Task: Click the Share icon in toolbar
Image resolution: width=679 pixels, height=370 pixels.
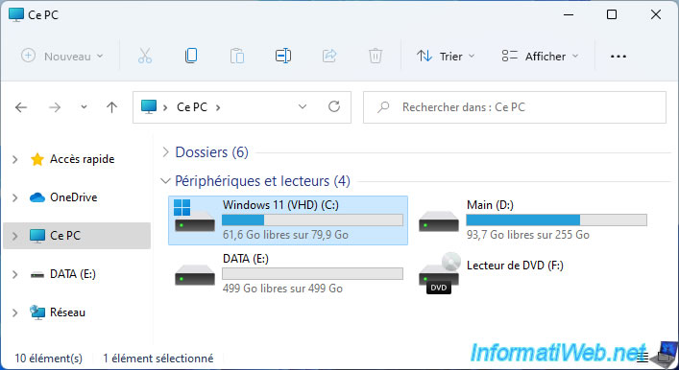Action: (329, 56)
